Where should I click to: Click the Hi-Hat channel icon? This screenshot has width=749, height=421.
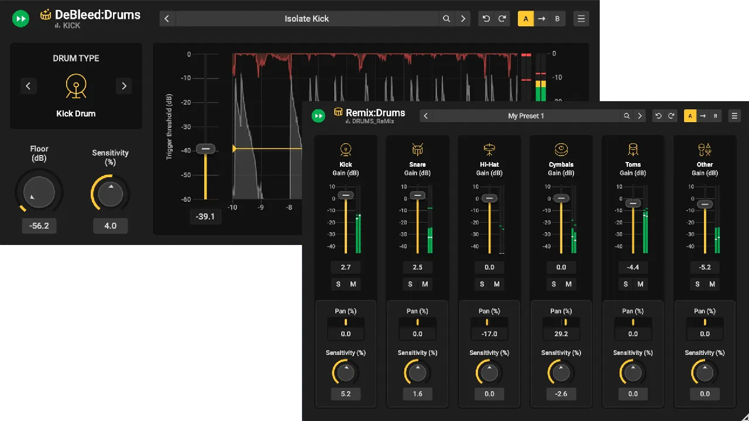(x=489, y=149)
